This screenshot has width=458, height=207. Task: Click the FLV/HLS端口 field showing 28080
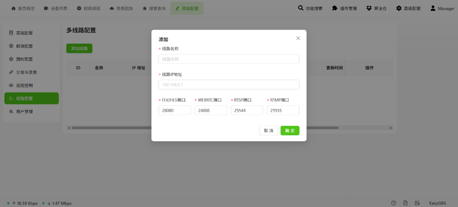point(175,110)
